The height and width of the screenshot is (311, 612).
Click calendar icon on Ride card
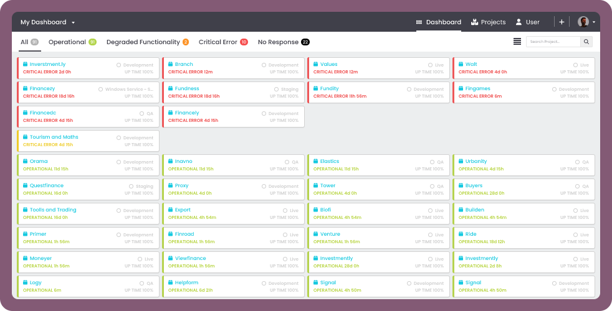click(461, 234)
